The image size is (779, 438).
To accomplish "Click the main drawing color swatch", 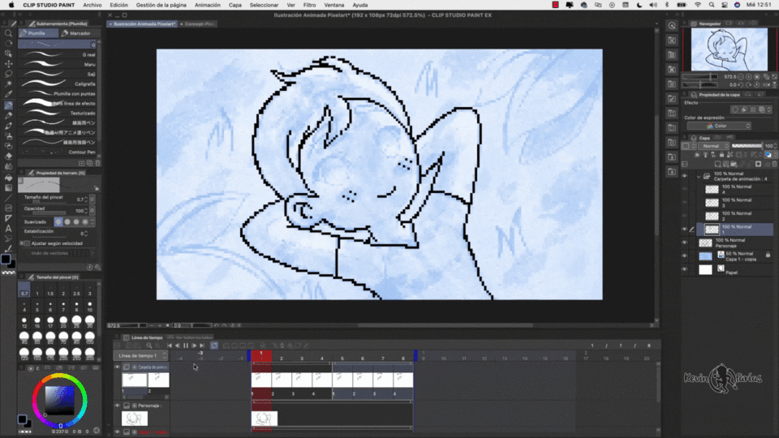I will (6, 259).
